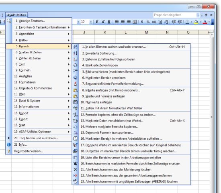Center text using the toolbar icon
This screenshot has width=221, height=193.
(123, 22)
